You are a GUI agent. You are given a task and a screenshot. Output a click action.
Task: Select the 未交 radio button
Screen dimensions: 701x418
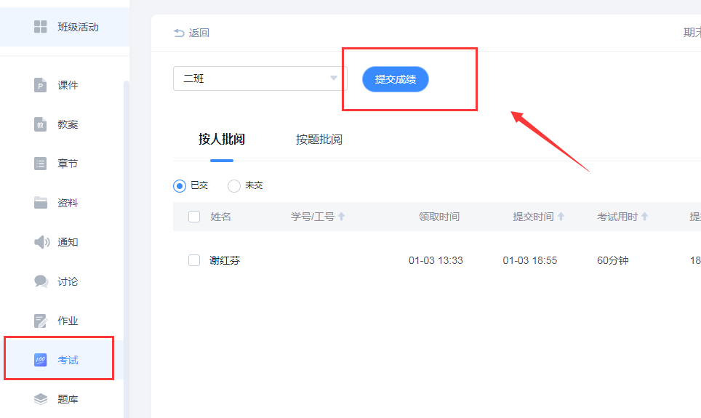(x=234, y=186)
